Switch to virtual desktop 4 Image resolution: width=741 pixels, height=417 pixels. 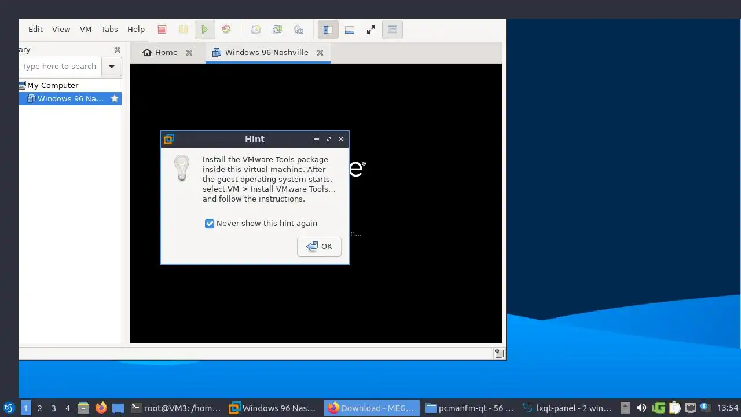coord(67,408)
